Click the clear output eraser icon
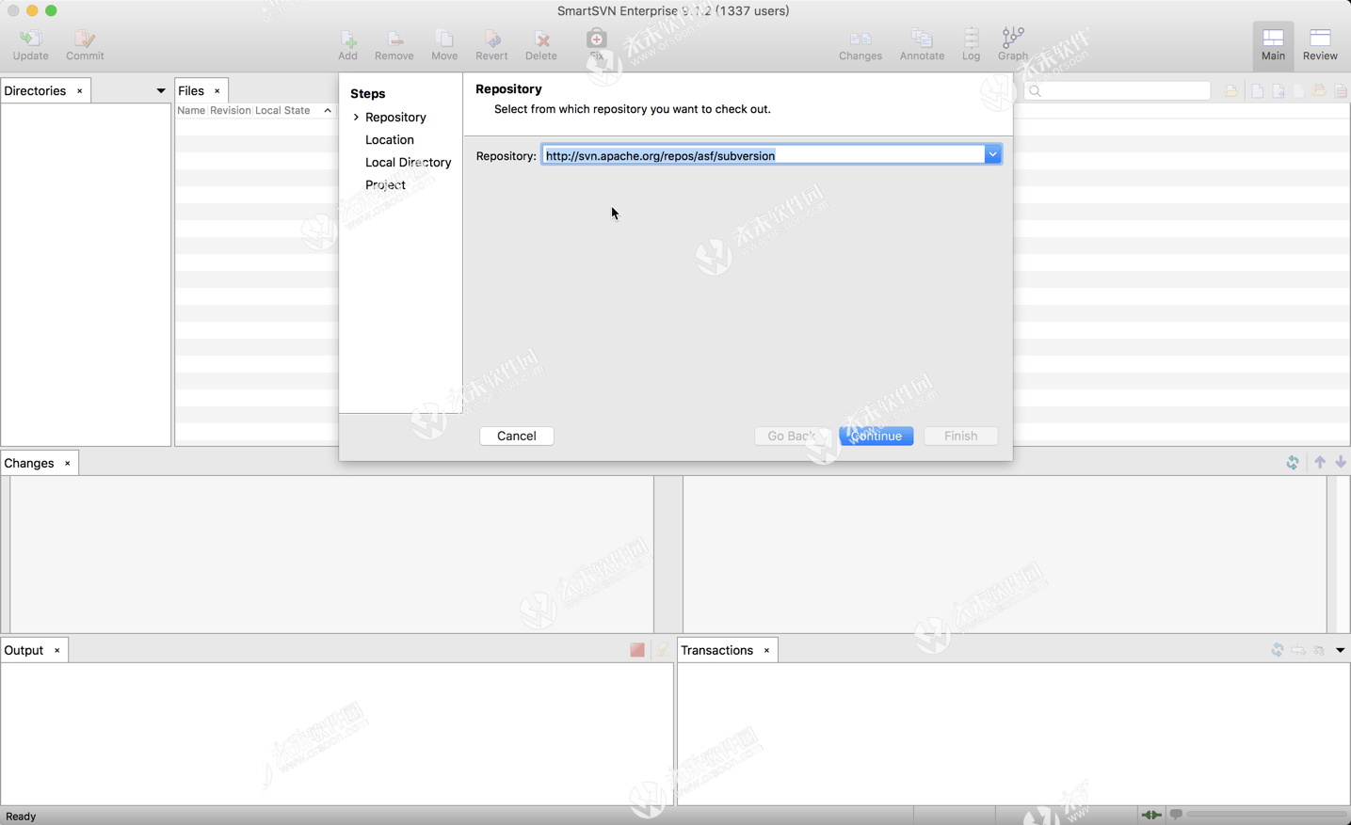This screenshot has height=825, width=1351. coord(663,650)
